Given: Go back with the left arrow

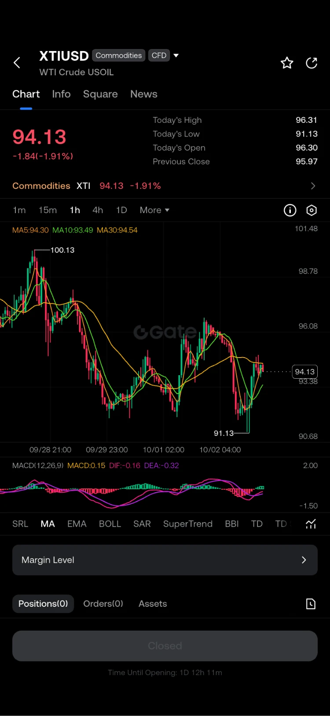Looking at the screenshot, I should 17,63.
